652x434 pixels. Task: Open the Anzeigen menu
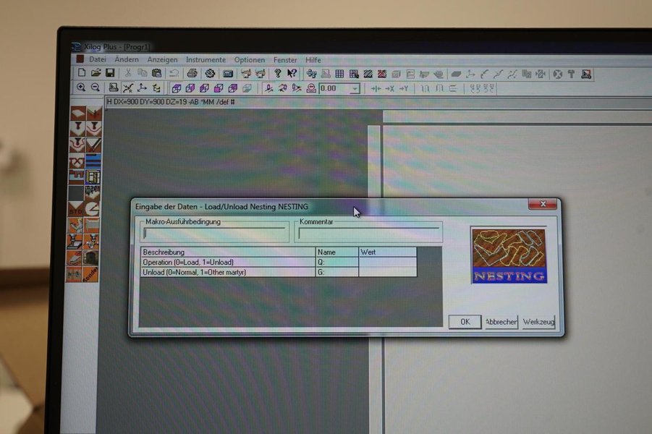tap(162, 60)
